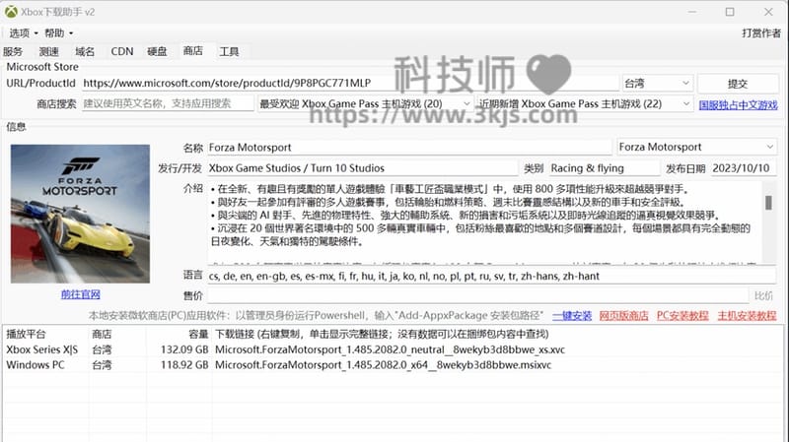789x442 pixels.
Task: Click the 118.92 GB size cell
Action: pos(184,365)
